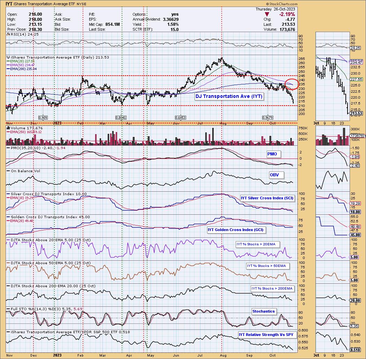The width and height of the screenshot is (366, 359).
Task: Click the '213.53' last price tag on the zoom panel
Action: tap(356, 113)
